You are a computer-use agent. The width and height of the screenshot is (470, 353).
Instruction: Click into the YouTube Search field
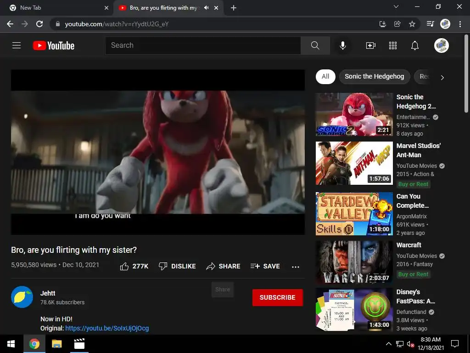[203, 46]
